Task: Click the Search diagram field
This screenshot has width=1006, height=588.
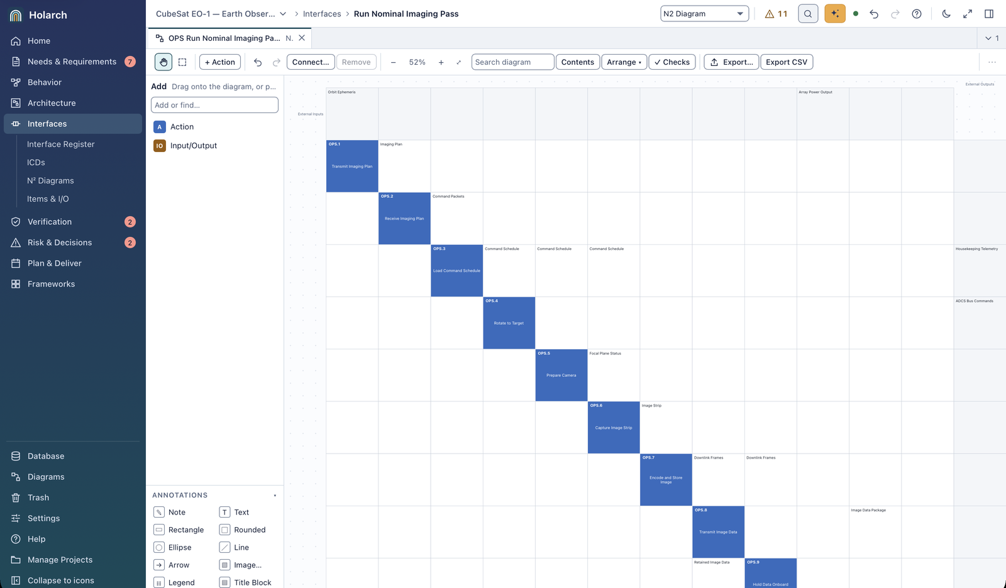Action: [x=512, y=62]
